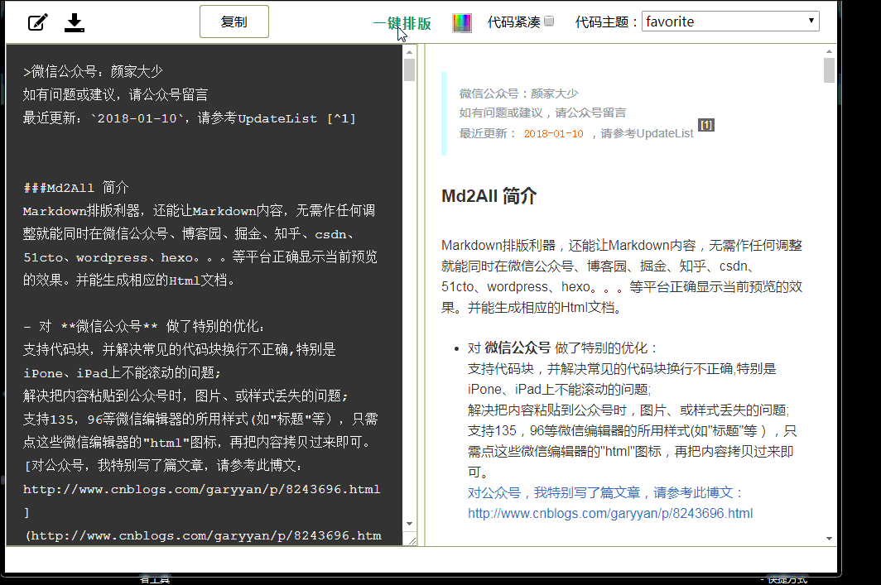
Task: Click the preview scrollbar up arrow
Action: (x=830, y=51)
